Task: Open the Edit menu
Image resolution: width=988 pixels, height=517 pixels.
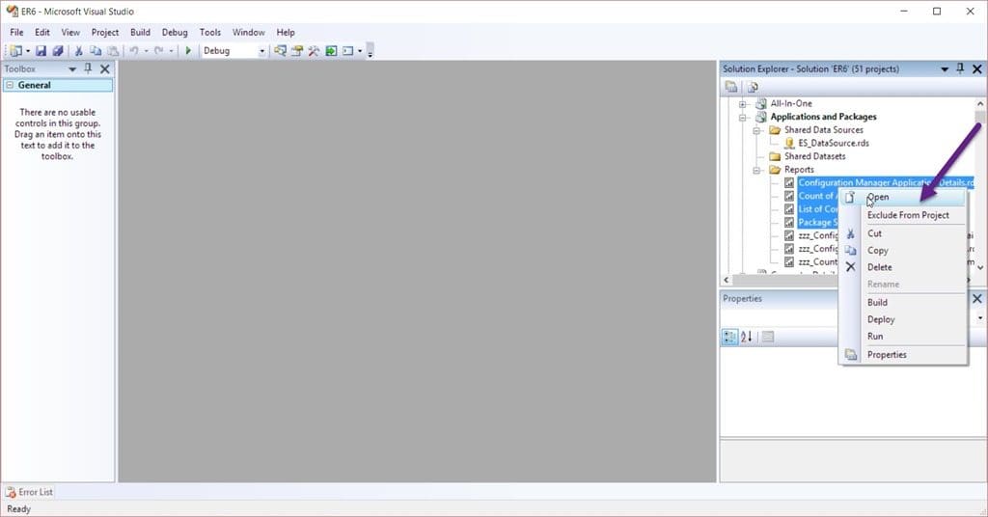Action: pos(42,32)
